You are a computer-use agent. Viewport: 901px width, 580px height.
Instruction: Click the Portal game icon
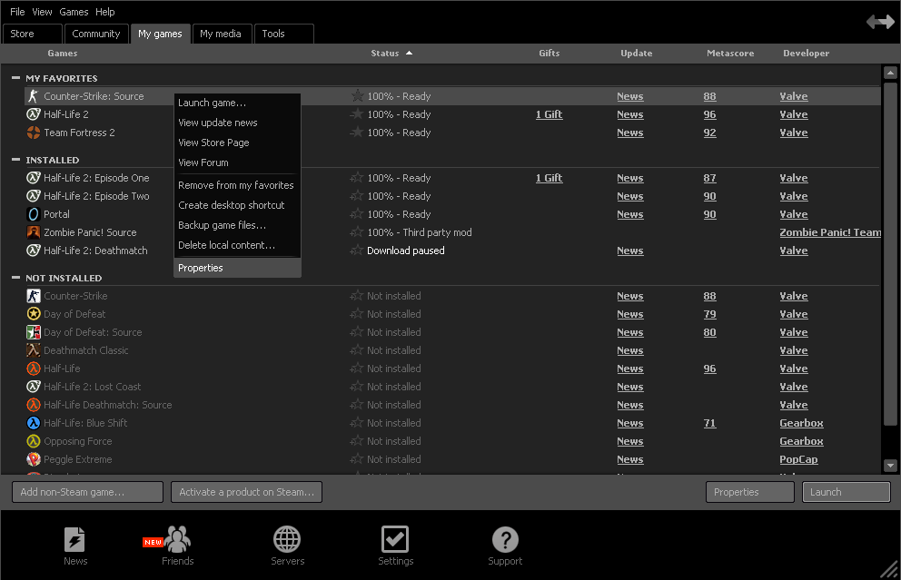pos(34,214)
